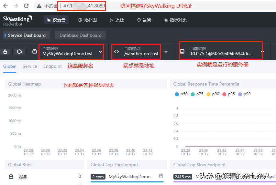Toggle the p90 legend swatch
This screenshot has height=185, width=276.
pyautogui.click(x=208, y=94)
